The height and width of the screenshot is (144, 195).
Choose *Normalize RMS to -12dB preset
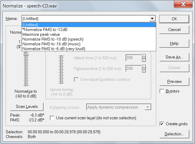(x=89, y=30)
